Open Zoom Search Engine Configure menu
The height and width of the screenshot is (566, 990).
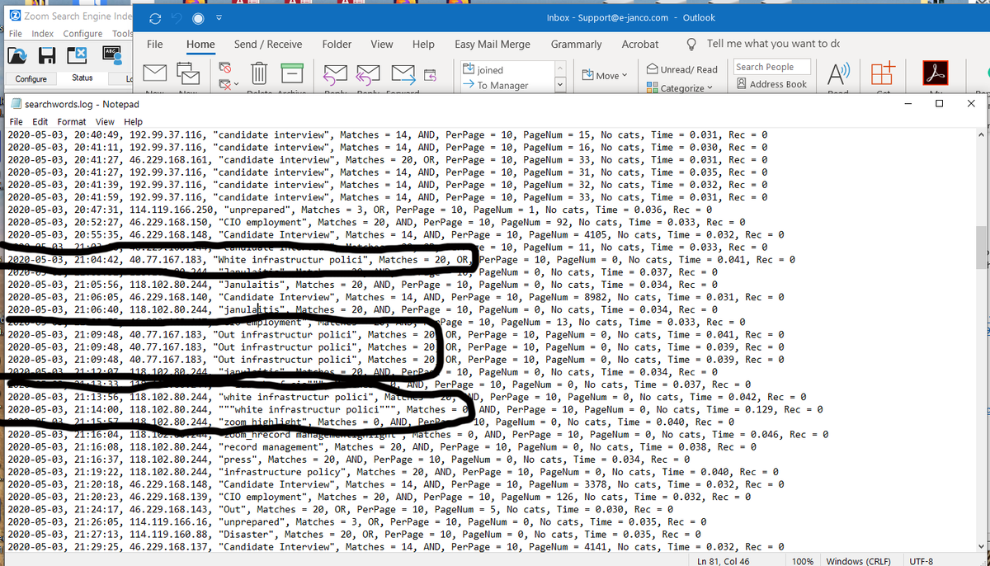click(82, 34)
